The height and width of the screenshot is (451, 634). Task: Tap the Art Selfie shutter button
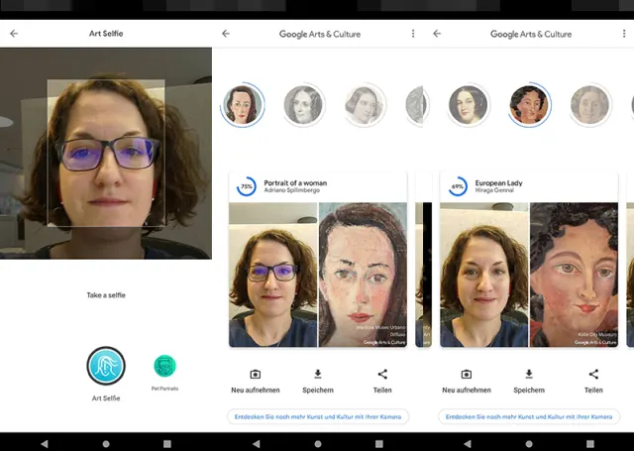click(x=106, y=366)
